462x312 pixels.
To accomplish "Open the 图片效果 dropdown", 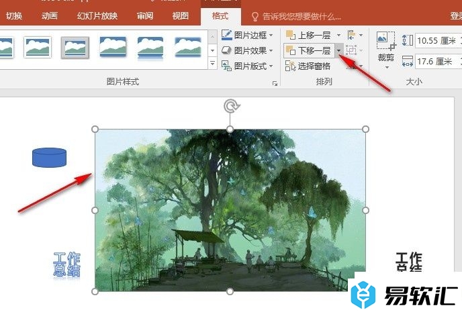I will click(x=271, y=50).
